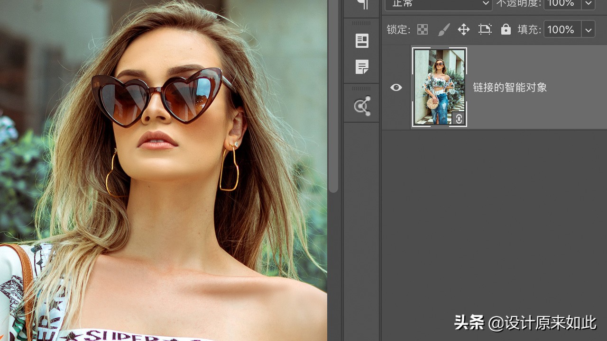
Task: Expand the 填充 fill slider dropdown arrow
Action: (589, 30)
